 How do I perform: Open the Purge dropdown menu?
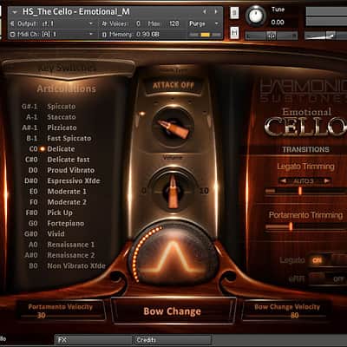[204, 23]
